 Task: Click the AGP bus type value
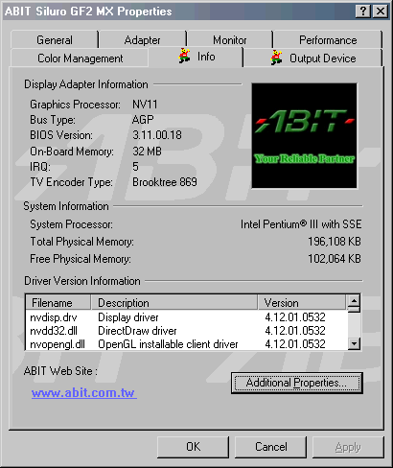click(143, 120)
